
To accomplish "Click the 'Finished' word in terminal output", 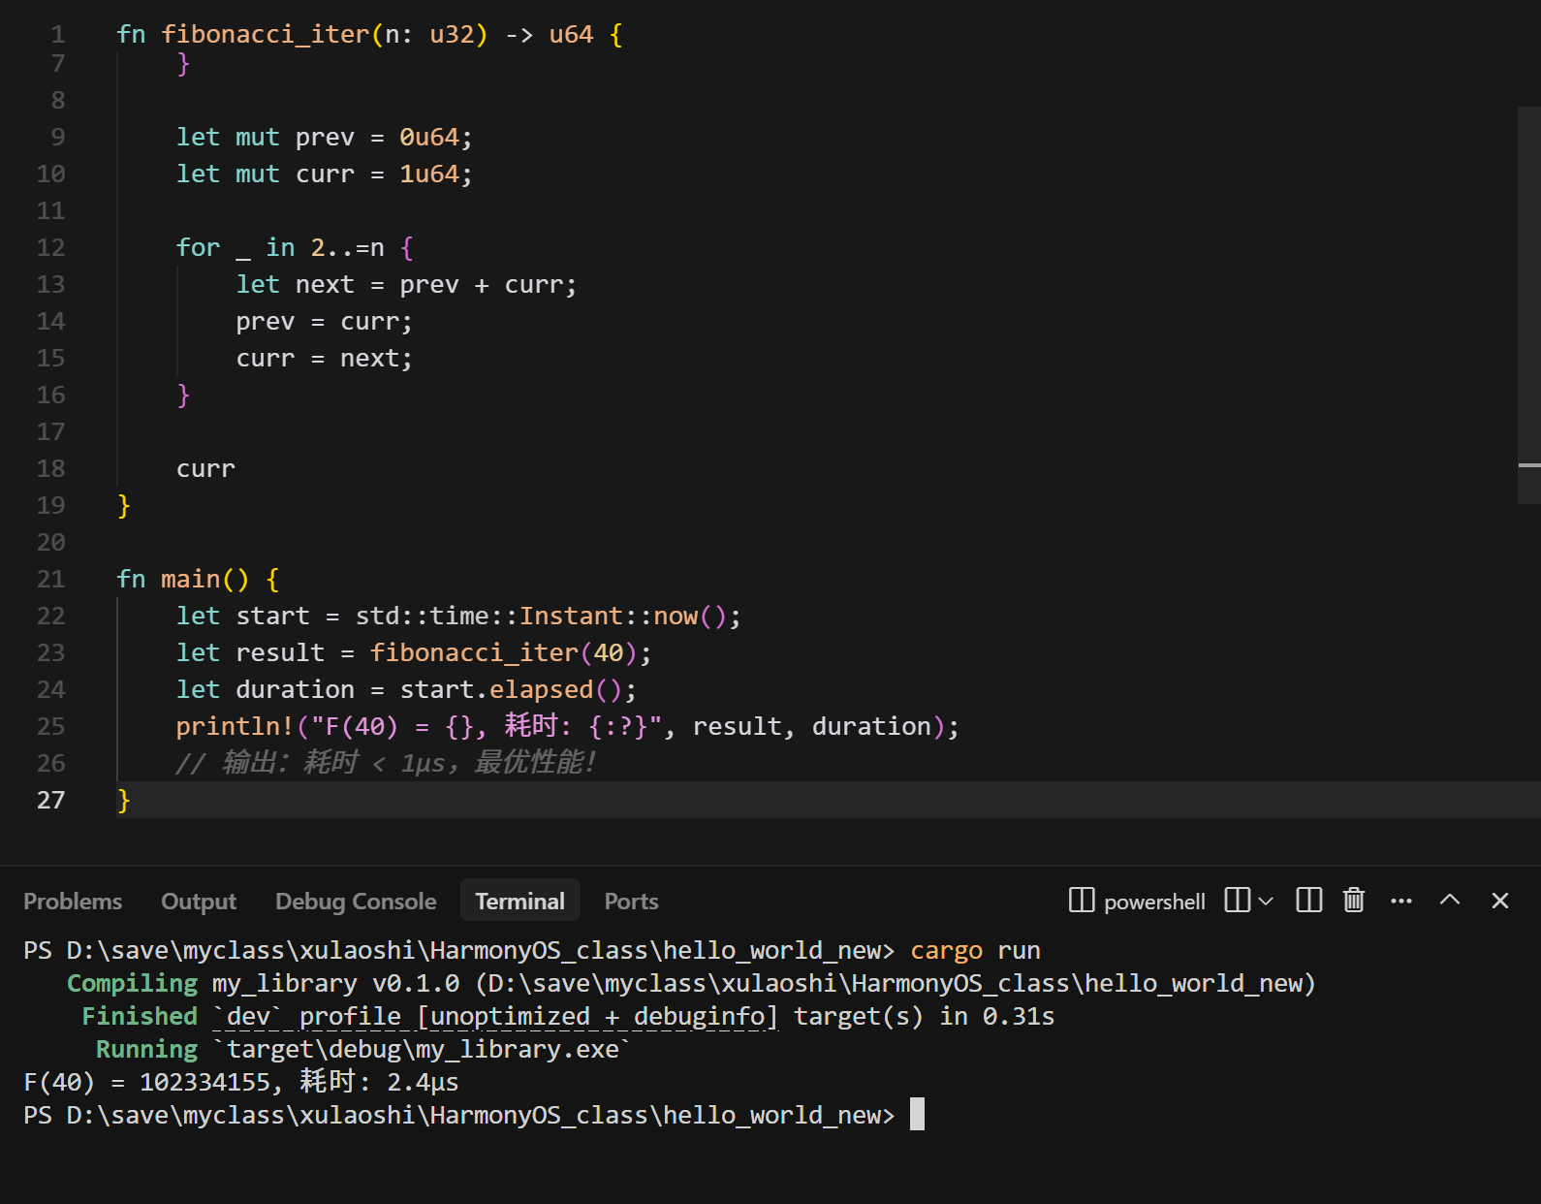I will pyautogui.click(x=140, y=1017).
